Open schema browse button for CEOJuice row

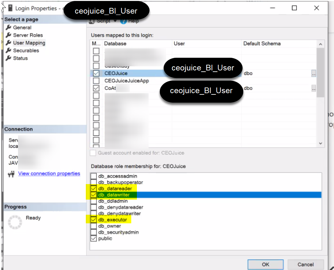pyautogui.click(x=313, y=73)
